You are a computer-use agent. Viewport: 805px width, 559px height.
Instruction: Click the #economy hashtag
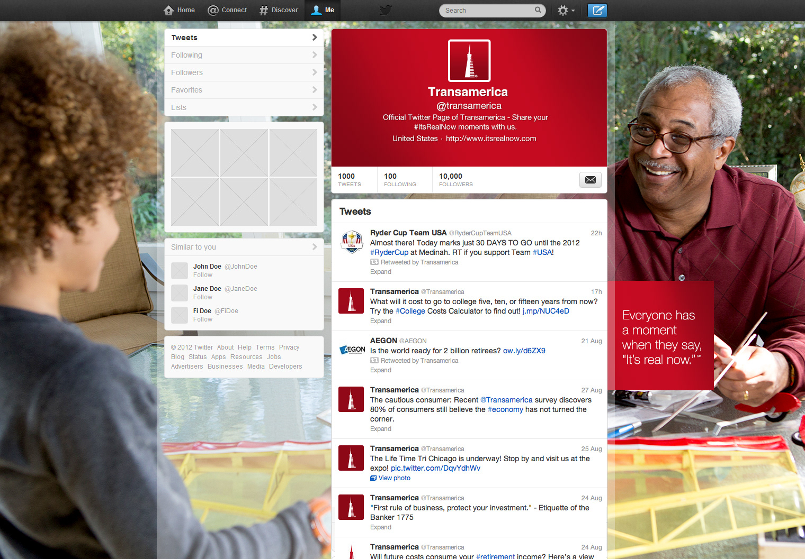[505, 409]
